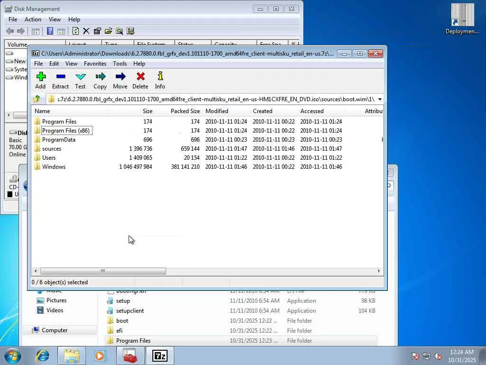
Task: Click the Action Center flag tray icon
Action: tap(415, 356)
